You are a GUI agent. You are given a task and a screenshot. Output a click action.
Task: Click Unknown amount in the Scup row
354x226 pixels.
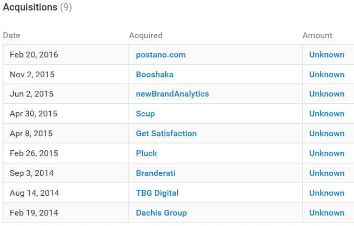tap(326, 114)
